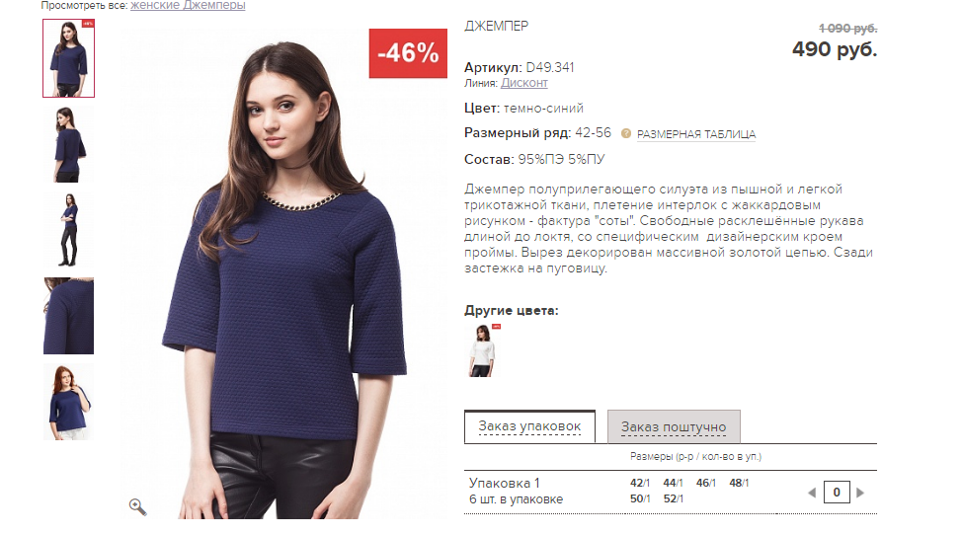Viewport: 962px width, 535px height.
Task: Decrease package quantity with left arrow
Action: [812, 493]
